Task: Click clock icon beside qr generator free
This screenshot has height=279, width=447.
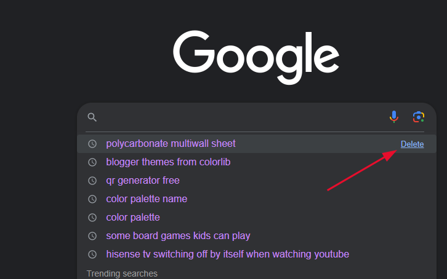Action: pos(92,181)
